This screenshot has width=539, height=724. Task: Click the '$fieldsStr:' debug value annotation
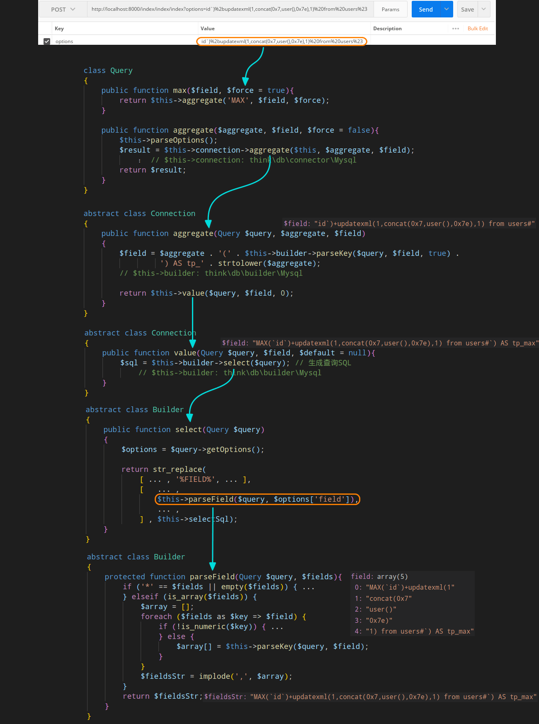point(370,697)
